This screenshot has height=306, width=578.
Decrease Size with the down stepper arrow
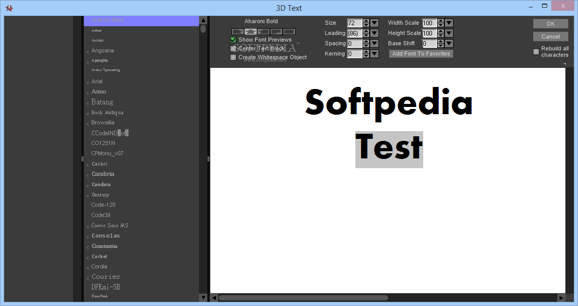coord(366,25)
